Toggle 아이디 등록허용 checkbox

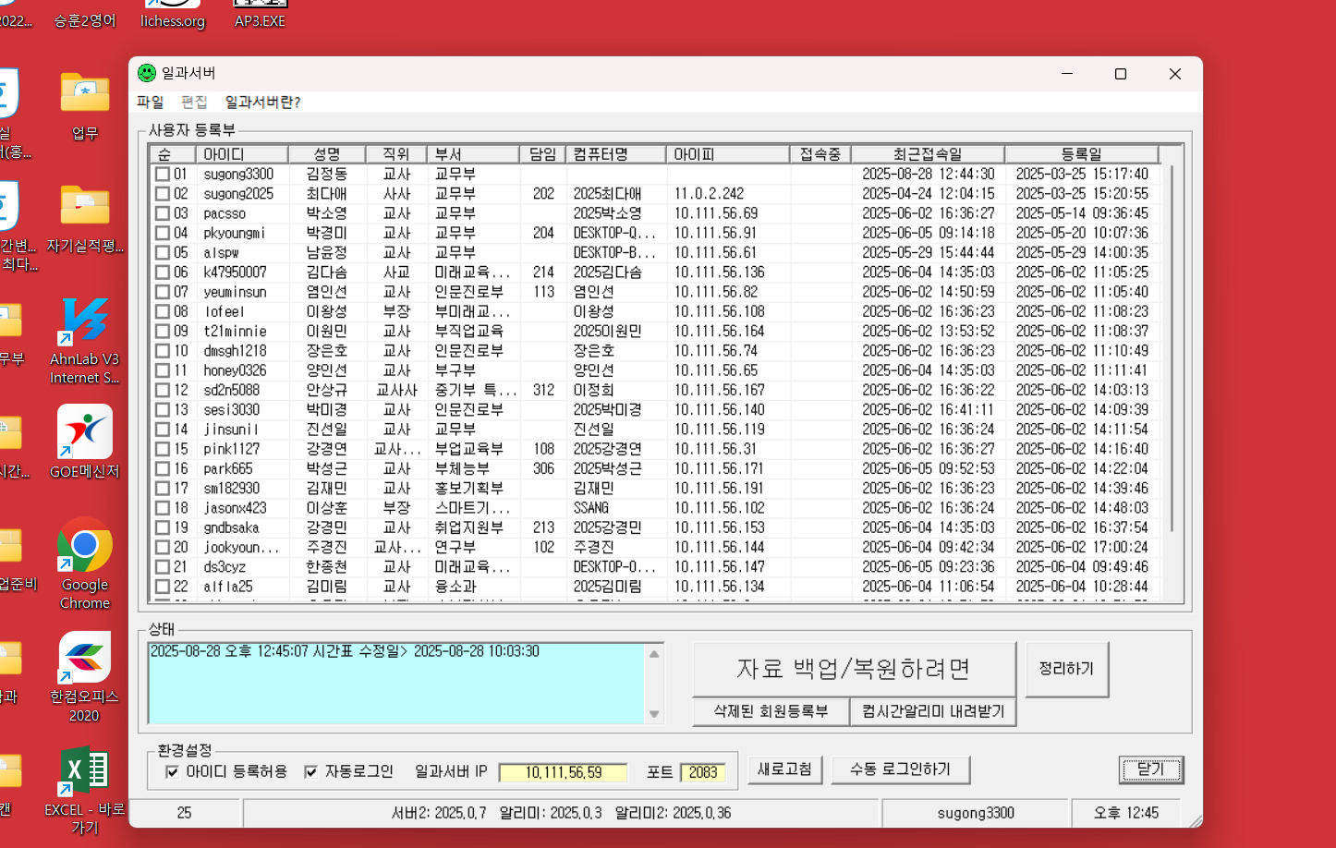coord(172,771)
